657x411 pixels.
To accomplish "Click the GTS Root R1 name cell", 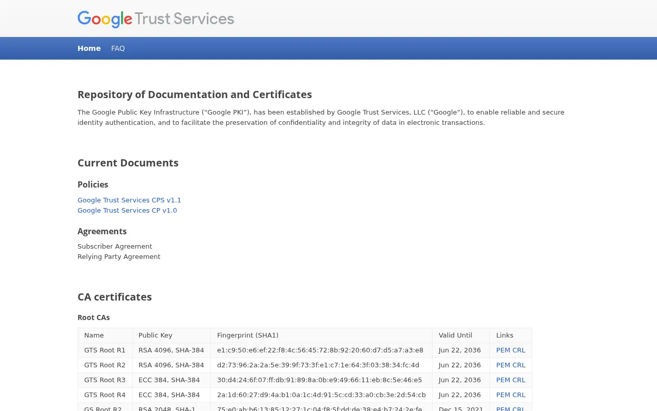I will pos(105,350).
